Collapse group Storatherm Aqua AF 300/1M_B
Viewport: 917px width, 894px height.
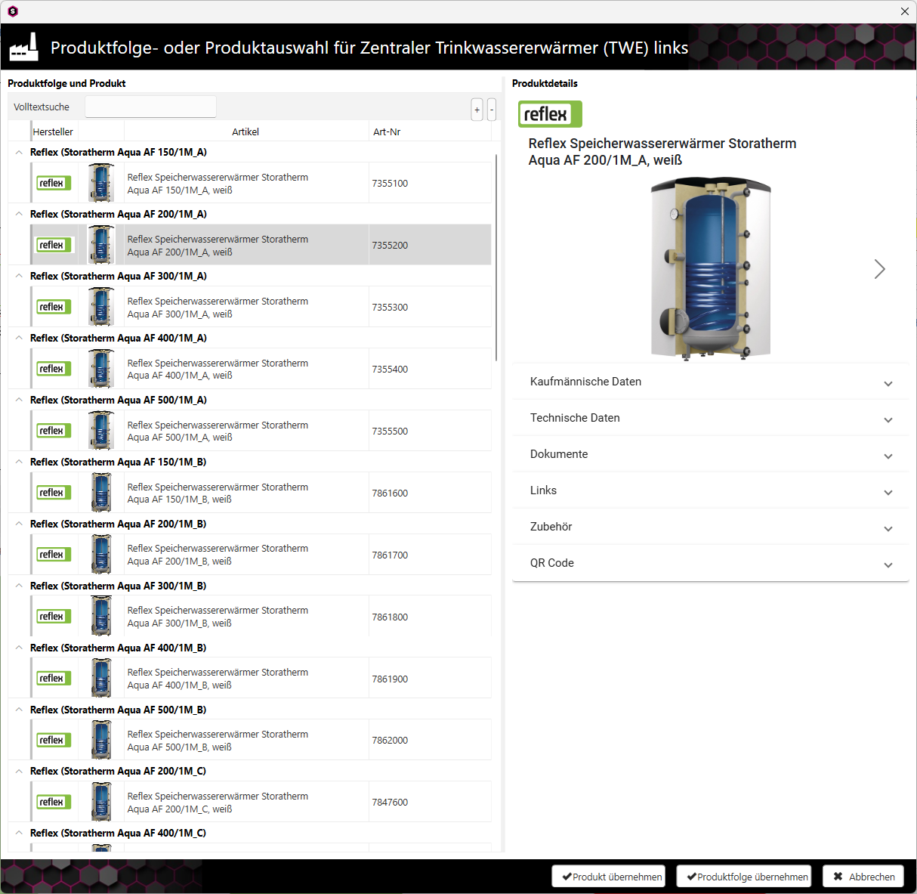pos(19,586)
